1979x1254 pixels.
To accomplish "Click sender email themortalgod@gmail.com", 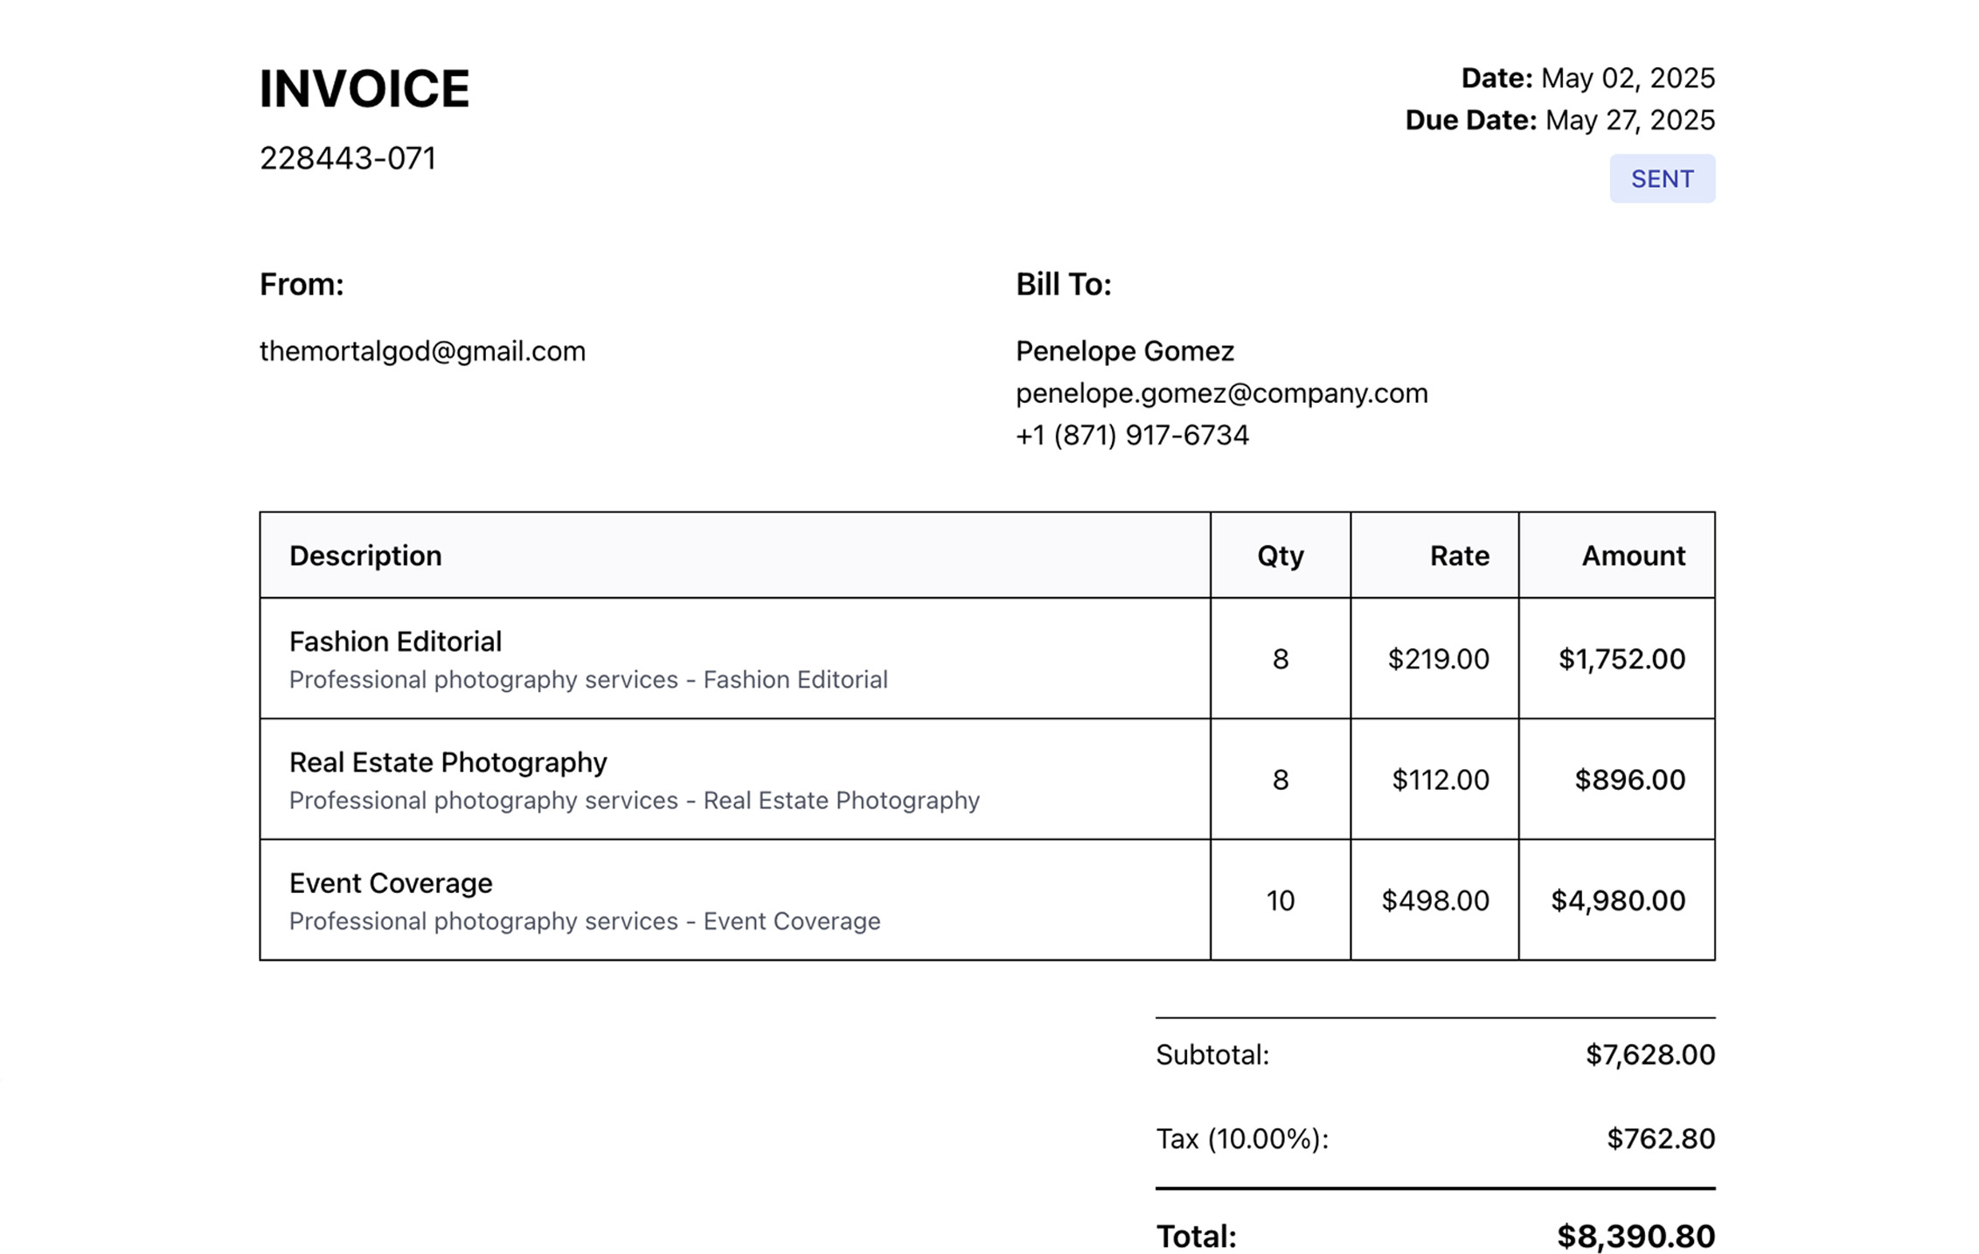I will (x=422, y=351).
